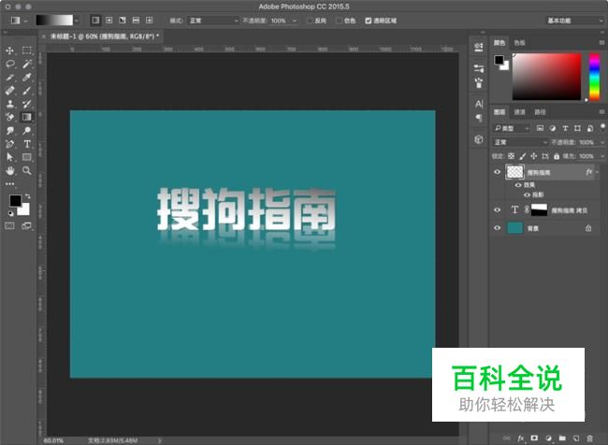Open the Paragraph panel icon

pos(479,118)
